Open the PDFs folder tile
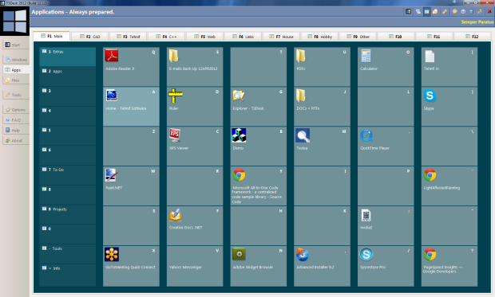The width and height of the screenshot is (495, 297). (x=322, y=66)
